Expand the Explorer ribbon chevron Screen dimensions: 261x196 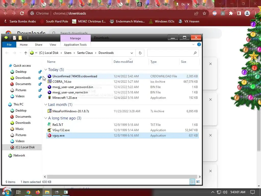193,44
